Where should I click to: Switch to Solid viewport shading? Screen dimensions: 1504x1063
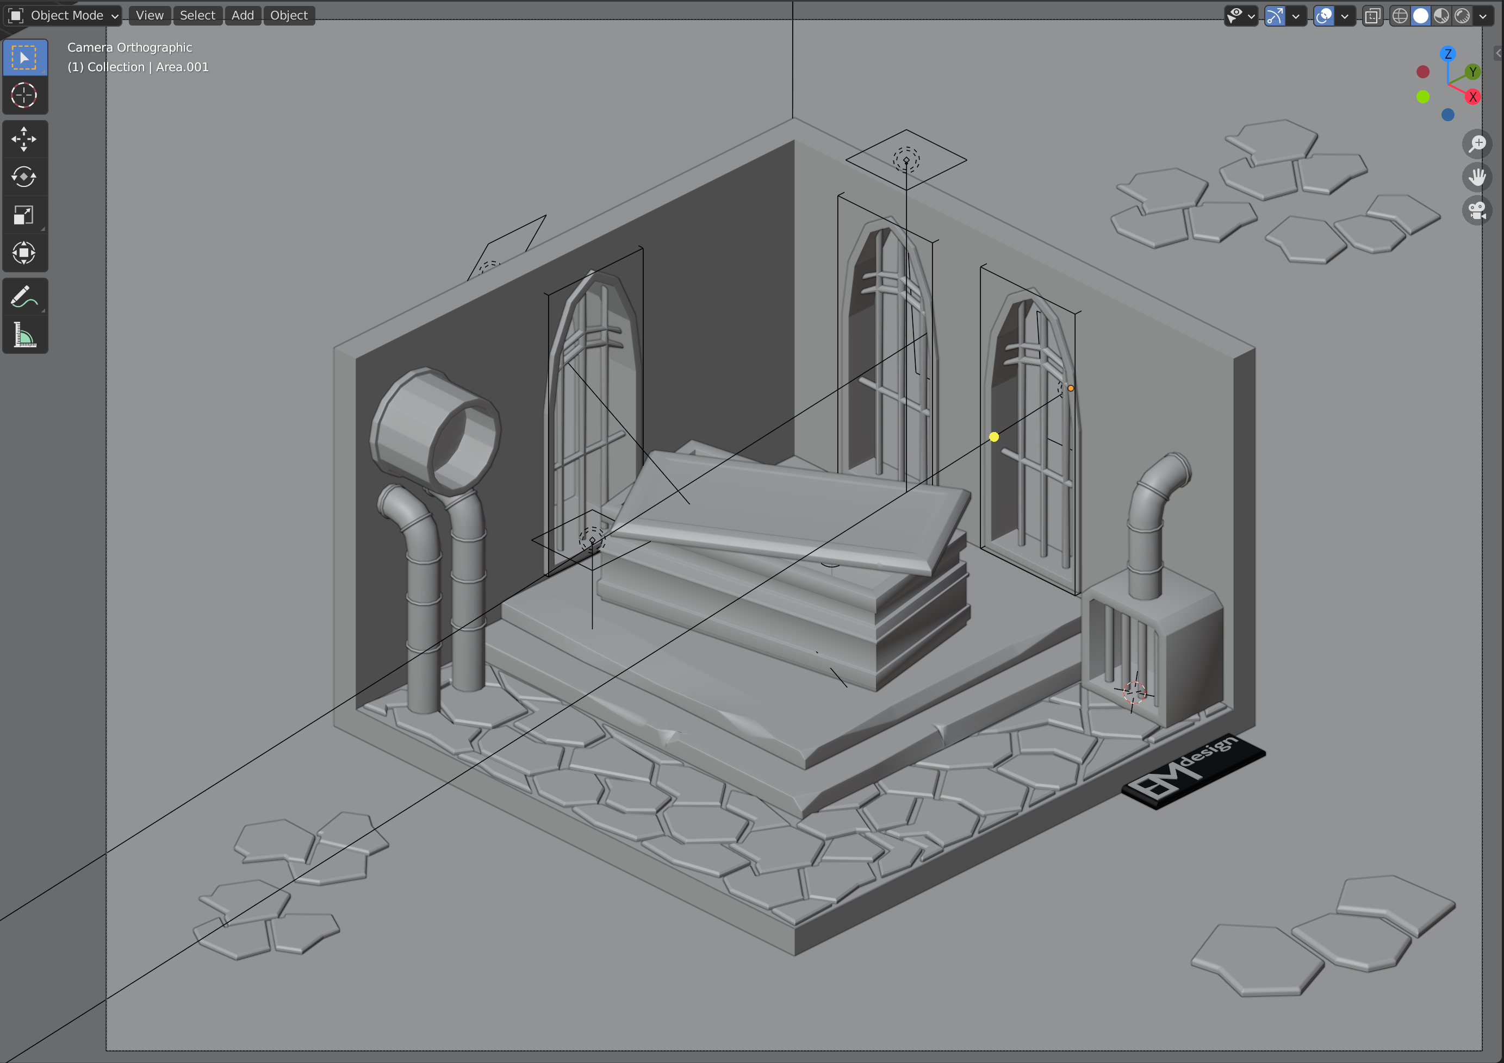pos(1420,16)
